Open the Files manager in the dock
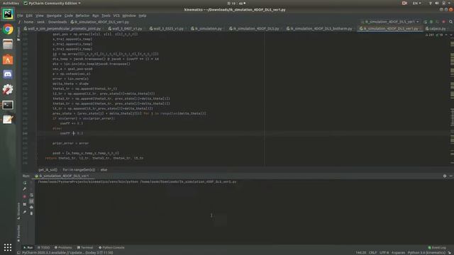This screenshot has height=255, width=454. [8, 45]
